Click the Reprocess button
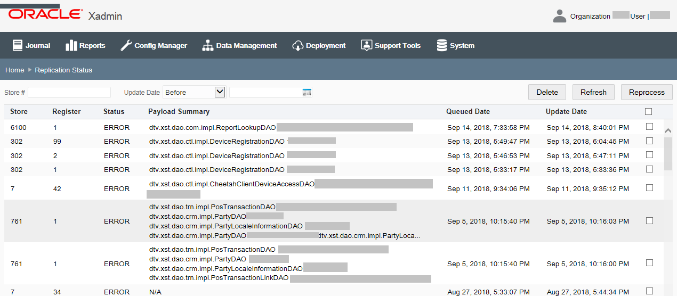This screenshot has width=677, height=296. pyautogui.click(x=647, y=92)
